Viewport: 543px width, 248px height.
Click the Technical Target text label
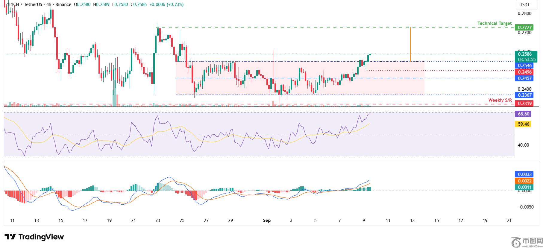click(x=495, y=23)
